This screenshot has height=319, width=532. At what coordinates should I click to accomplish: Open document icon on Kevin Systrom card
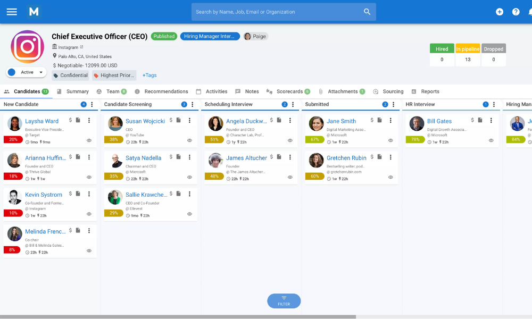click(x=78, y=194)
